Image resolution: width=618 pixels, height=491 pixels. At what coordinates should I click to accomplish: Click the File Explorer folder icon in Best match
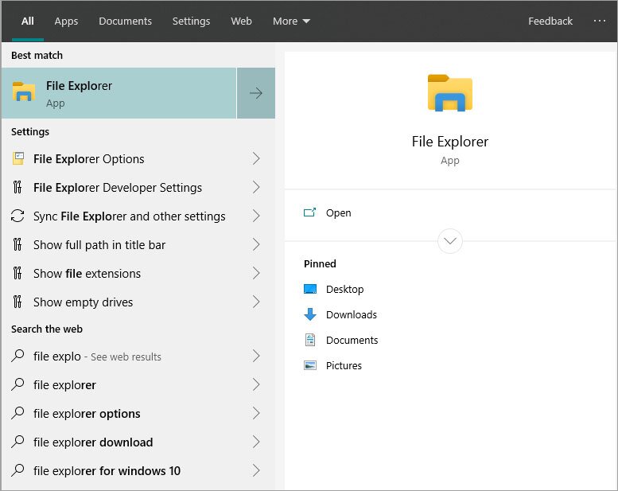(24, 93)
